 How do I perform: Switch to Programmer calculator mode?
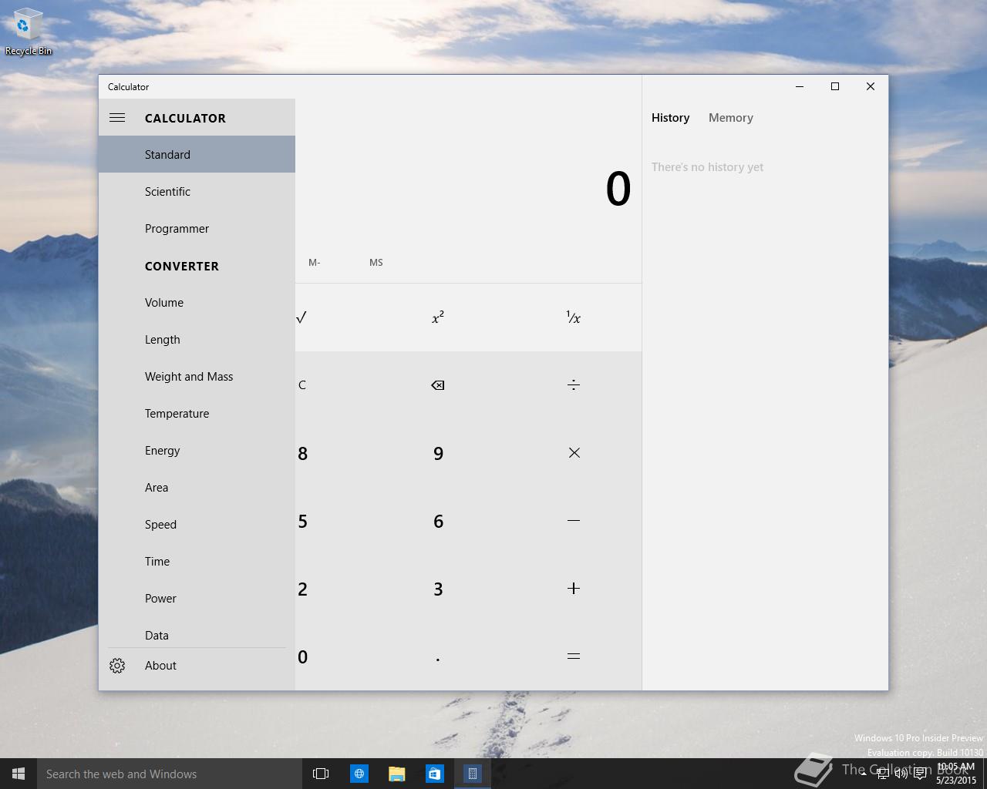(x=197, y=228)
